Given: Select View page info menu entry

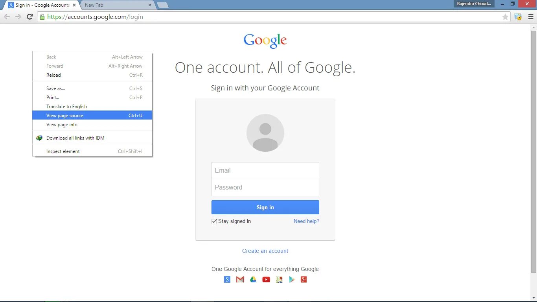Looking at the screenshot, I should [x=92, y=125].
